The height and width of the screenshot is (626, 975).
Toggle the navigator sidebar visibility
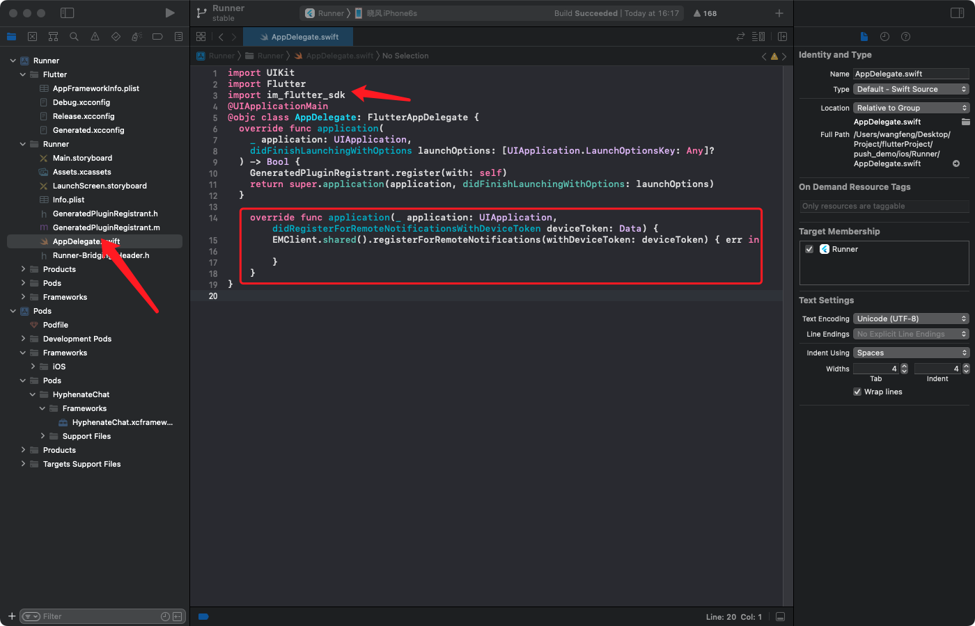tap(68, 13)
